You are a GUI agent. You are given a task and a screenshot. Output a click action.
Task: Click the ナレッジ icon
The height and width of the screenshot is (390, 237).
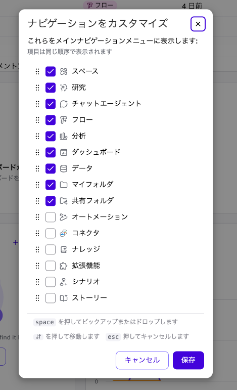pyautogui.click(x=64, y=249)
